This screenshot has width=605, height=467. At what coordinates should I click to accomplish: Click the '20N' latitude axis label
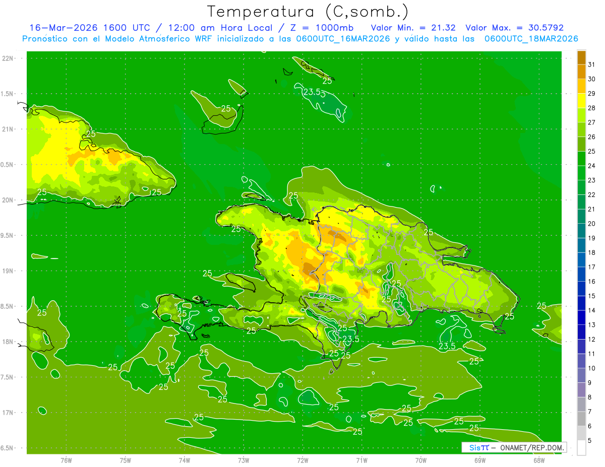[8, 200]
